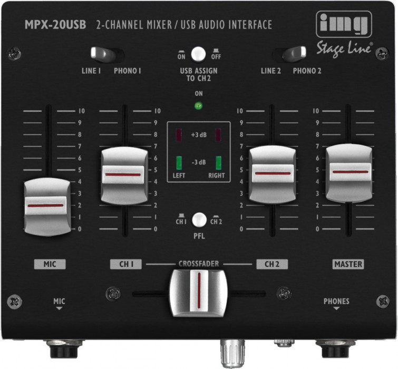Image resolution: width=398 pixels, height=369 pixels.
Task: Click the CH 2 fader scale mark 10
Action: (x=240, y=111)
